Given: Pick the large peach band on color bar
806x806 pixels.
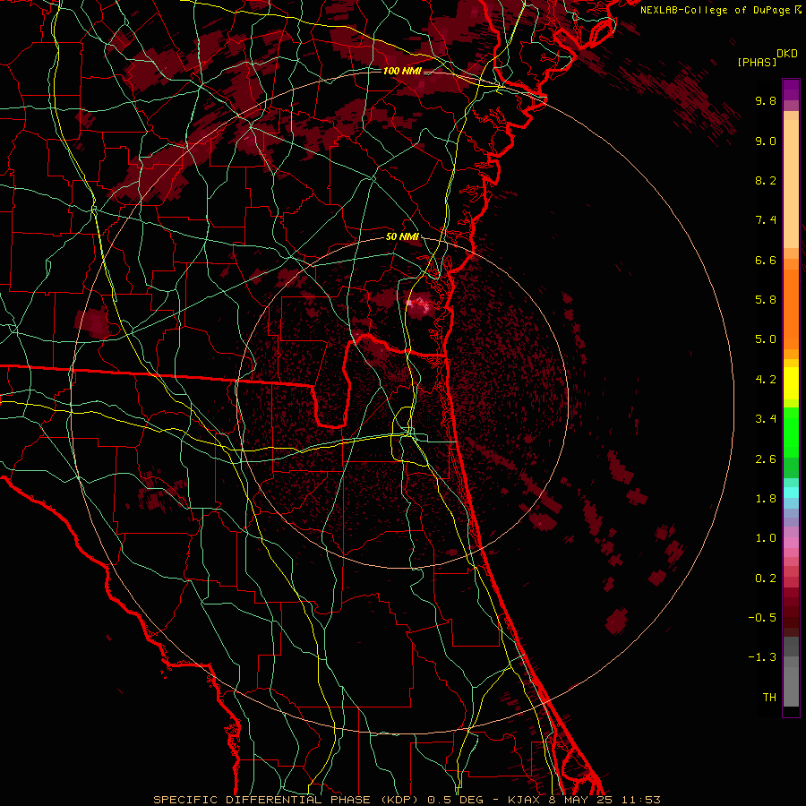Looking at the screenshot, I should 791,184.
